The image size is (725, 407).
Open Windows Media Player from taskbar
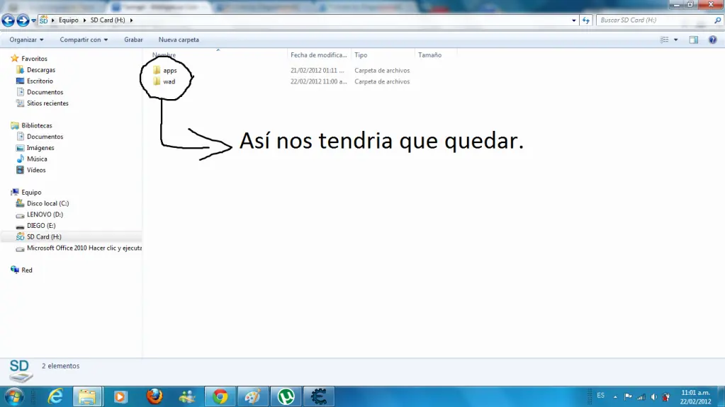click(x=120, y=396)
